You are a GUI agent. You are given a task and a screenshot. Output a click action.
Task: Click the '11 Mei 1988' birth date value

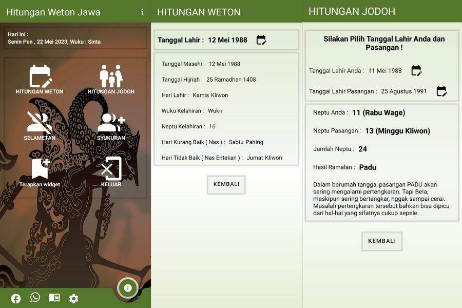coord(385,71)
